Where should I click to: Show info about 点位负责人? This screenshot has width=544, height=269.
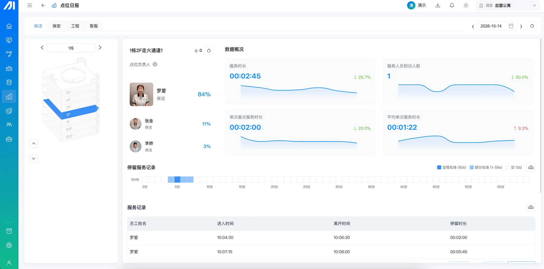click(x=155, y=64)
